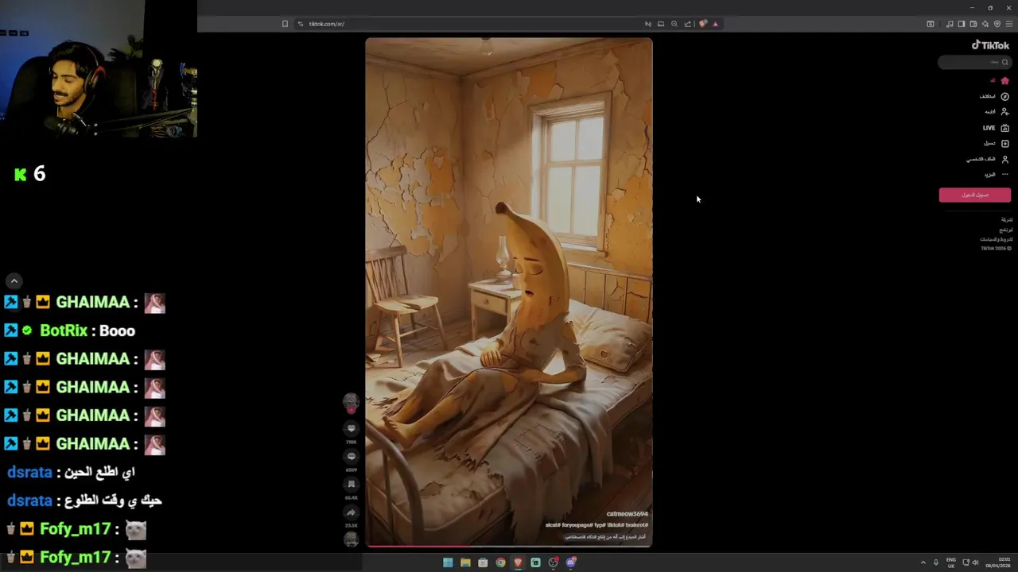Seek on the video progress bar
The height and width of the screenshot is (572, 1018).
(509, 546)
